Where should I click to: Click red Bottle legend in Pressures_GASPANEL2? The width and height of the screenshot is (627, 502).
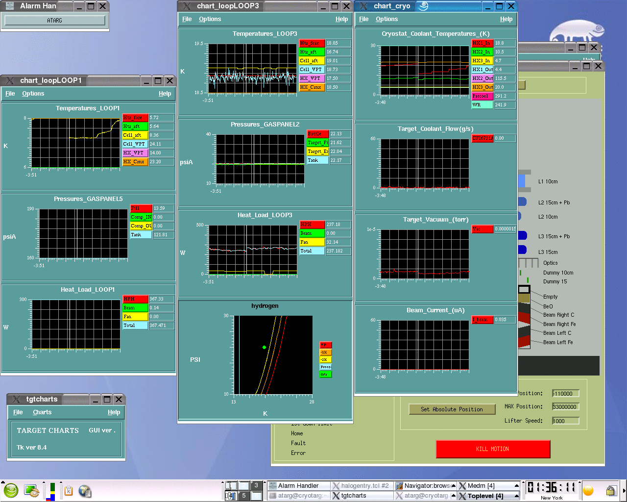point(317,134)
